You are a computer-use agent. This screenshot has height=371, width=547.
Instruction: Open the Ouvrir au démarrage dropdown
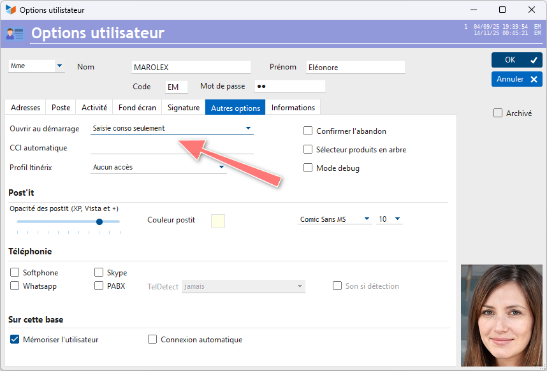click(172, 128)
